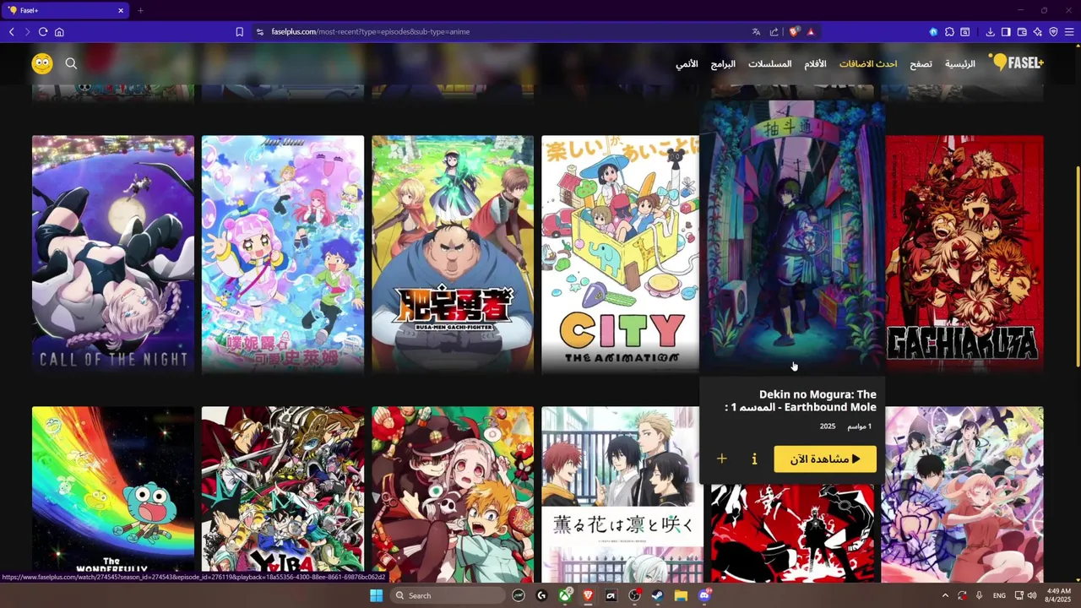Open the CITY The Animation poster
The image size is (1081, 608).
(x=621, y=253)
